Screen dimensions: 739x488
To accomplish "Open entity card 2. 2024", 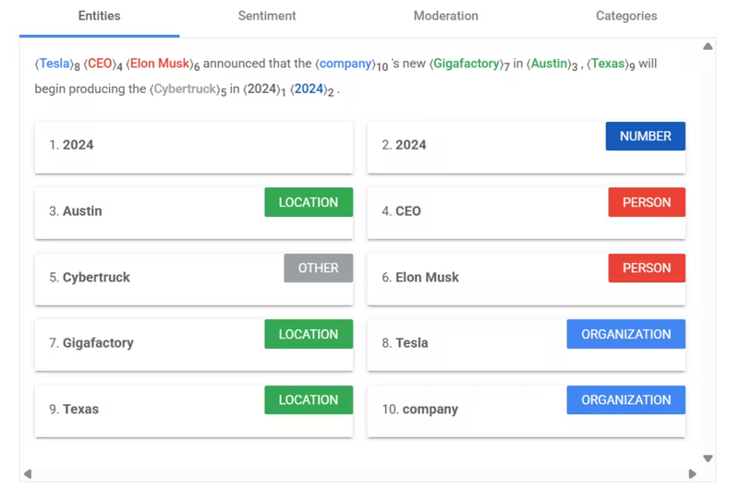I will (x=526, y=148).
